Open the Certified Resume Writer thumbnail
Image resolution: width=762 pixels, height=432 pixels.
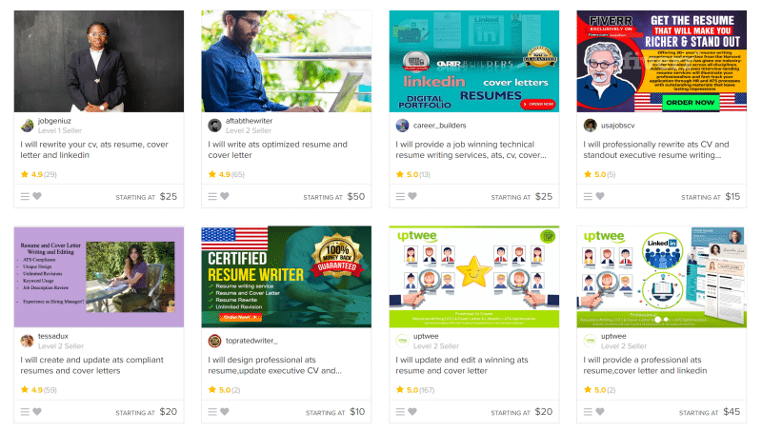(287, 277)
